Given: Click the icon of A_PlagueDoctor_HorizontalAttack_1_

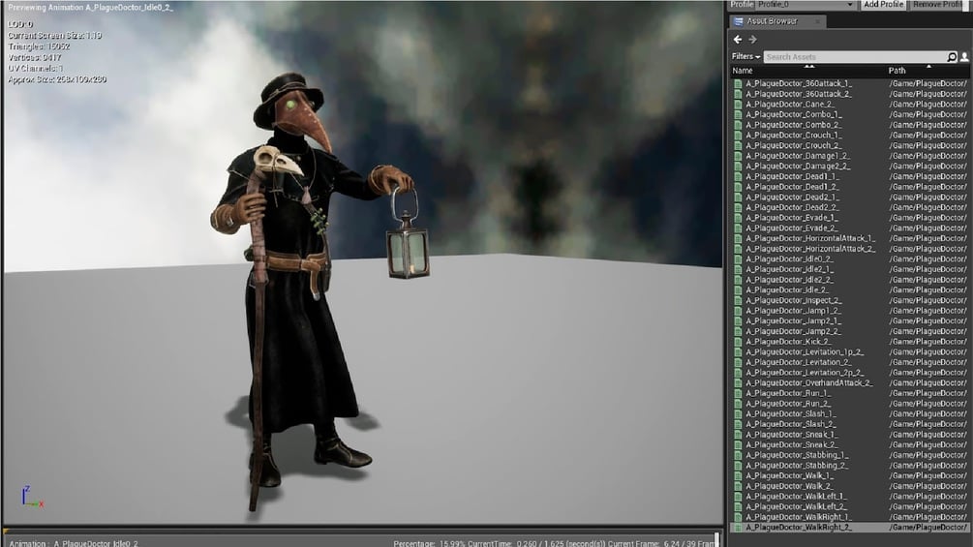Looking at the screenshot, I should coord(738,239).
